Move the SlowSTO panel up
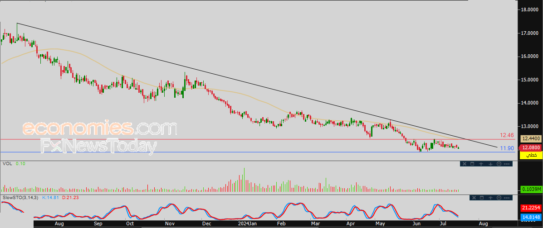The height and width of the screenshot is (228, 543). pyautogui.click(x=491, y=198)
